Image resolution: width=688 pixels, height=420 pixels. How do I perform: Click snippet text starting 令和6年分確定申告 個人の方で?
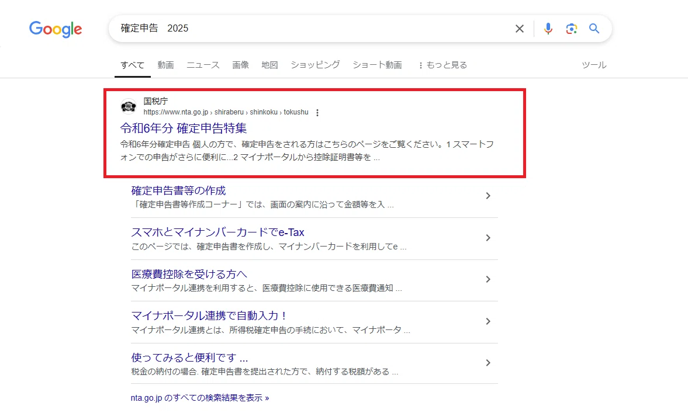pyautogui.click(x=307, y=151)
